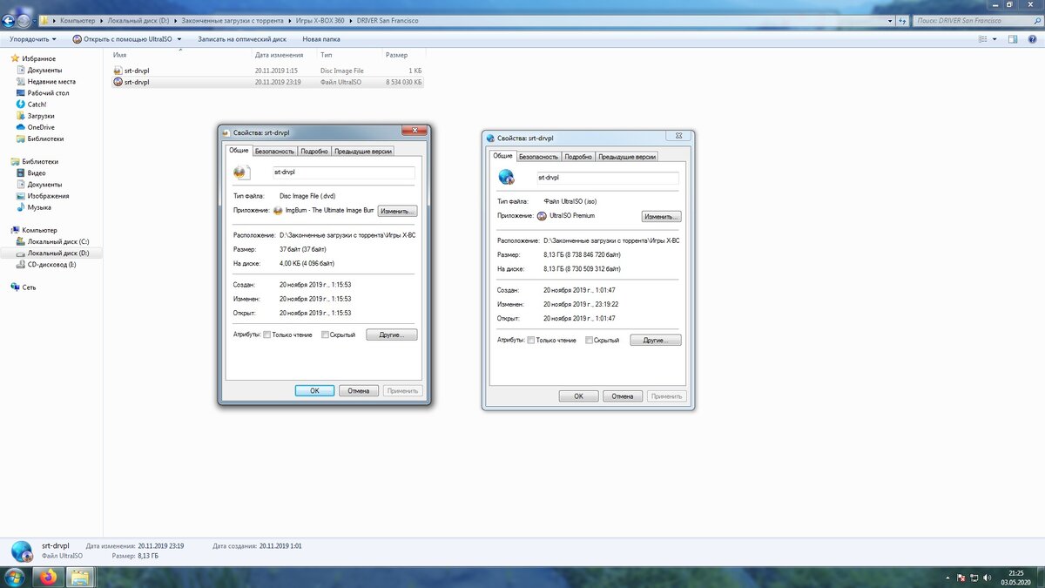Open Предыдущие версии tab in right dialog

(627, 157)
